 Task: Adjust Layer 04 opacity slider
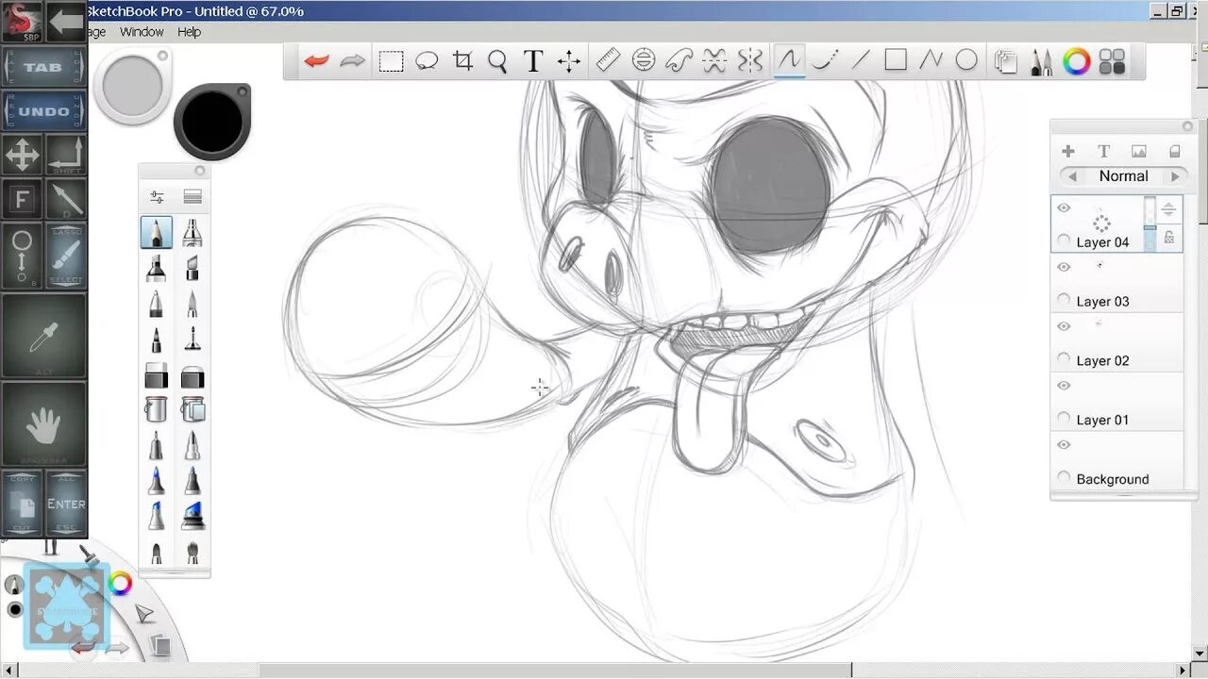point(1149,224)
